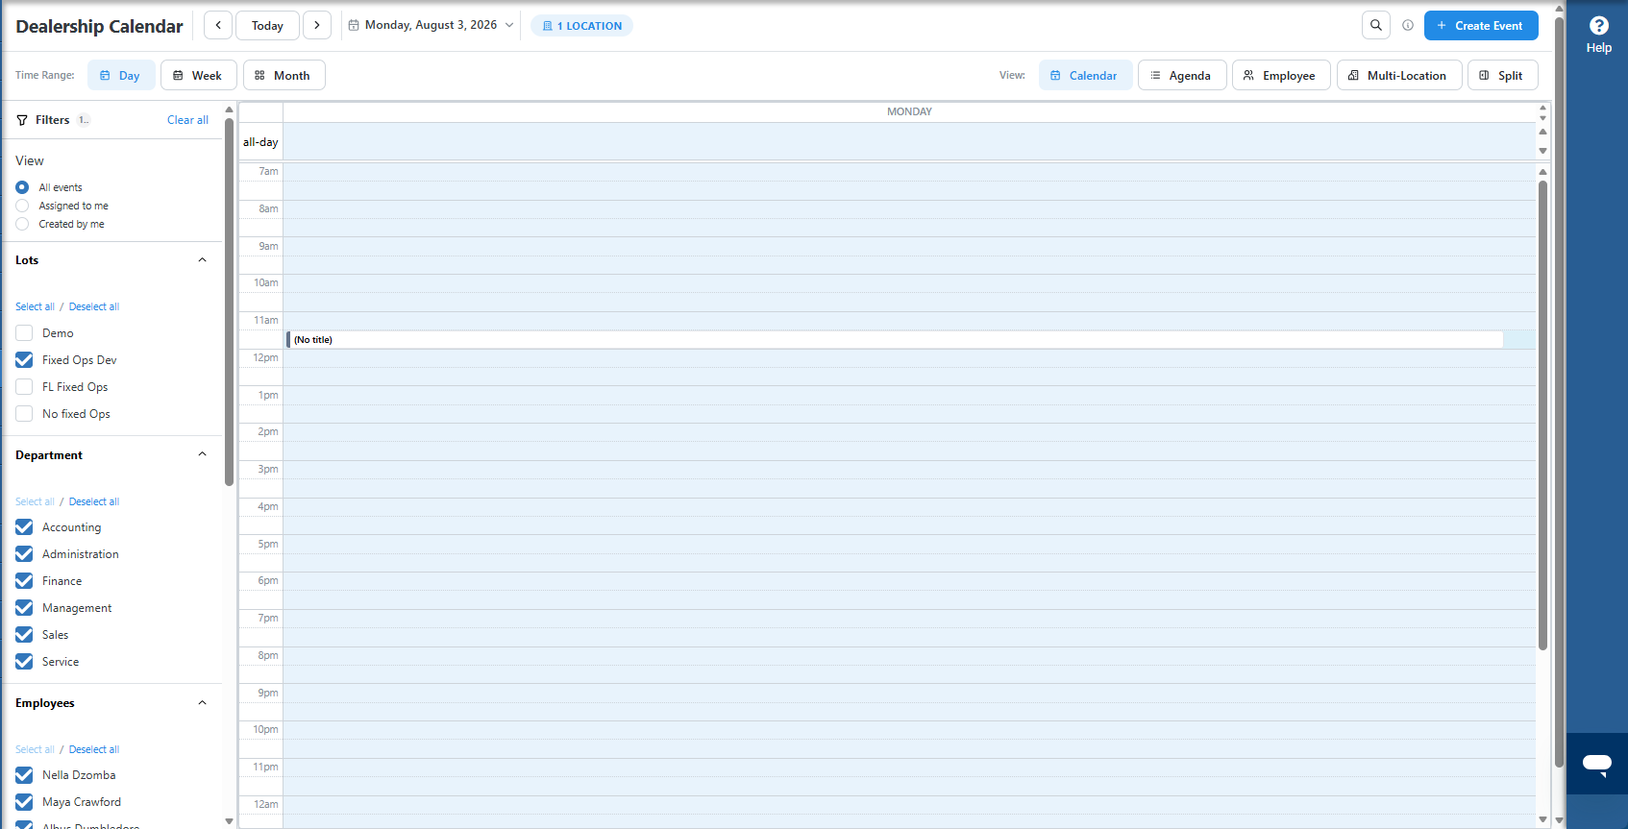Clear all filters
This screenshot has height=829, width=1628.
187,120
